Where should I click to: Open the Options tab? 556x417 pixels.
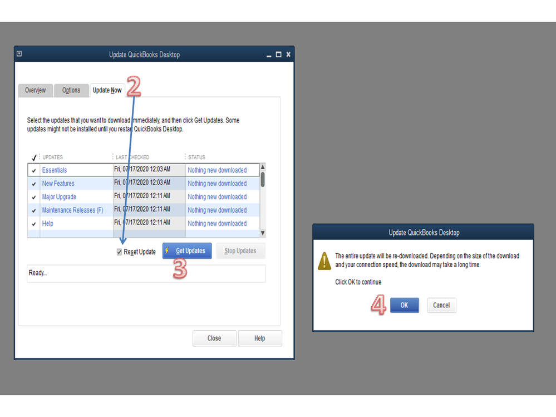pyautogui.click(x=71, y=90)
